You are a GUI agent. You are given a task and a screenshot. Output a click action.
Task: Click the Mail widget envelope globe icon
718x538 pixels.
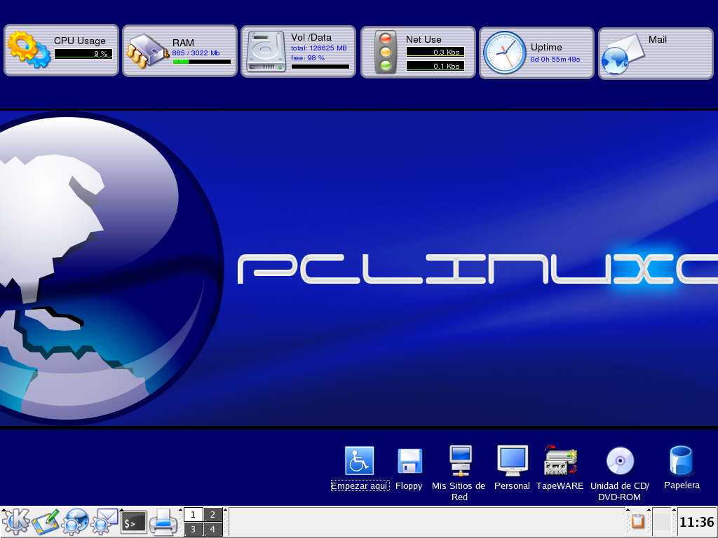623,54
